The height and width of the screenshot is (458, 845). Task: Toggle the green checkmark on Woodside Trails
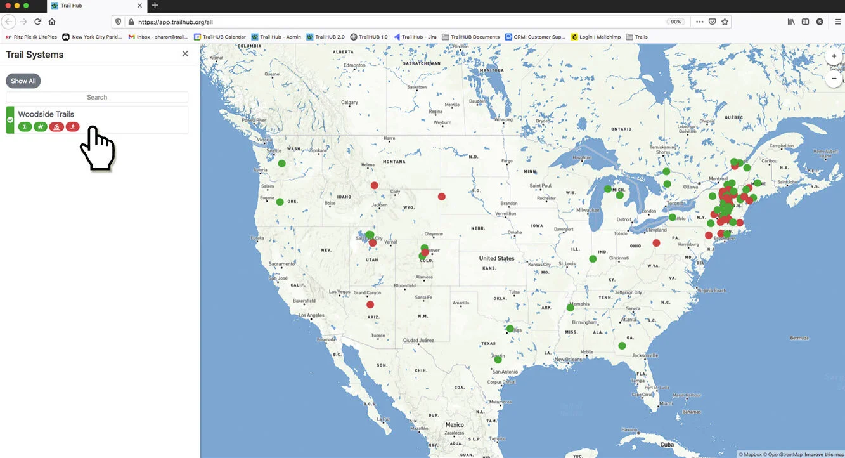point(10,120)
